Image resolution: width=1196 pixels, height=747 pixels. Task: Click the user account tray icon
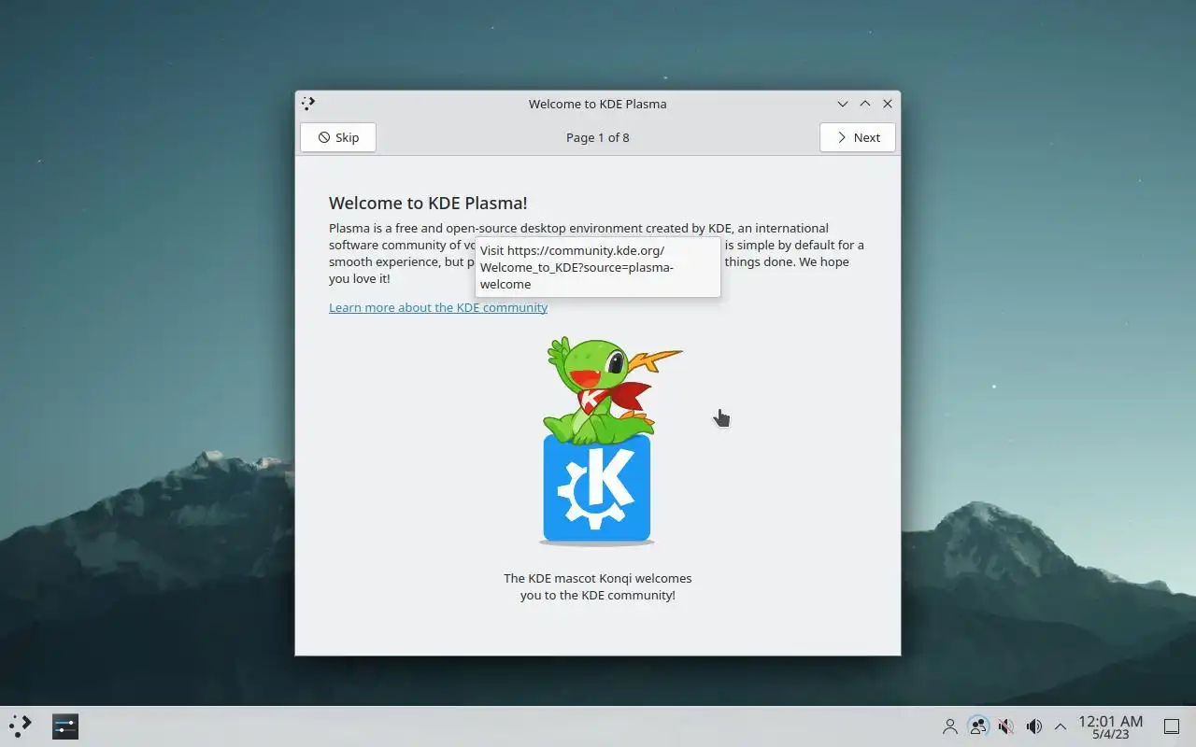[949, 726]
